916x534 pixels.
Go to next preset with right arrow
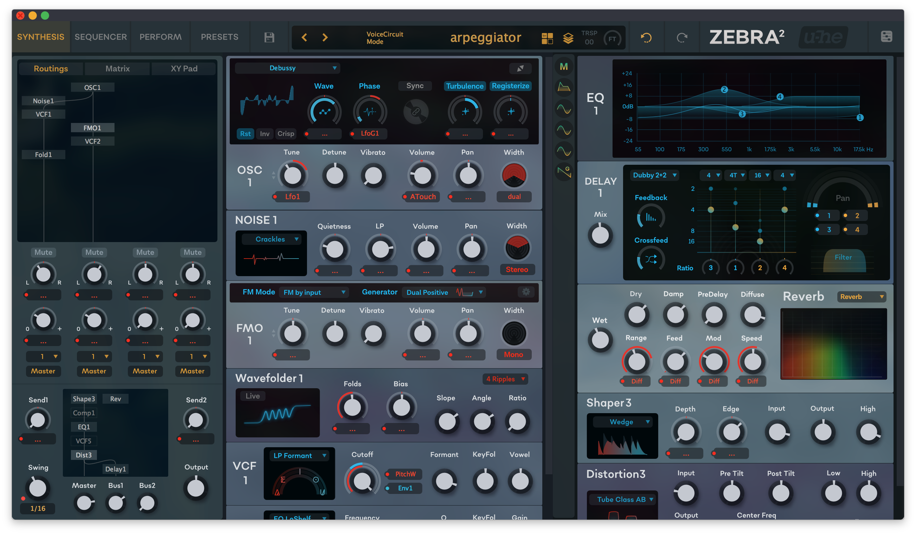click(325, 38)
